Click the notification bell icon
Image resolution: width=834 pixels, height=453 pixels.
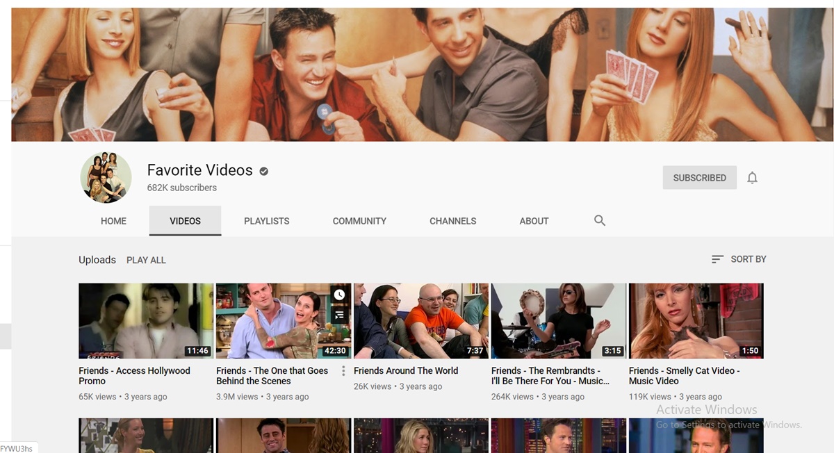[x=752, y=178]
